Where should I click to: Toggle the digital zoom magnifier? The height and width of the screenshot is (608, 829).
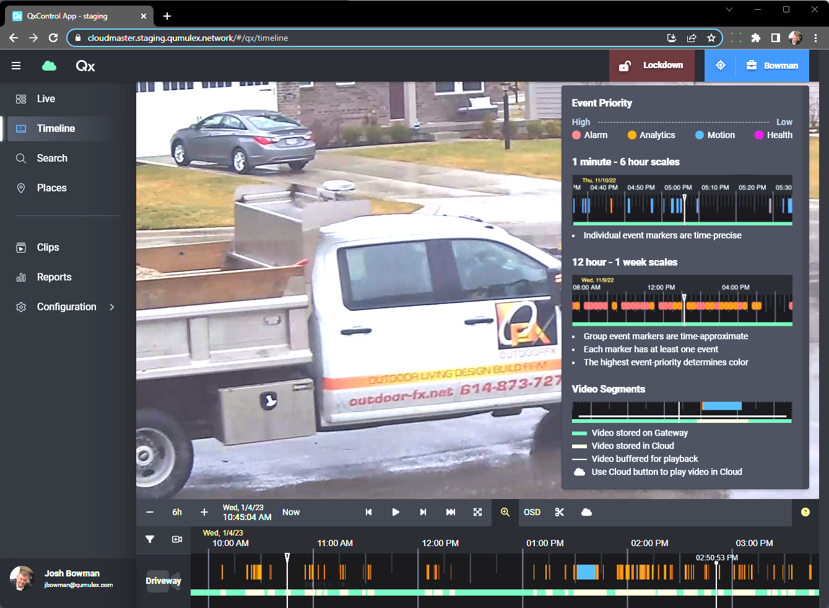click(505, 513)
